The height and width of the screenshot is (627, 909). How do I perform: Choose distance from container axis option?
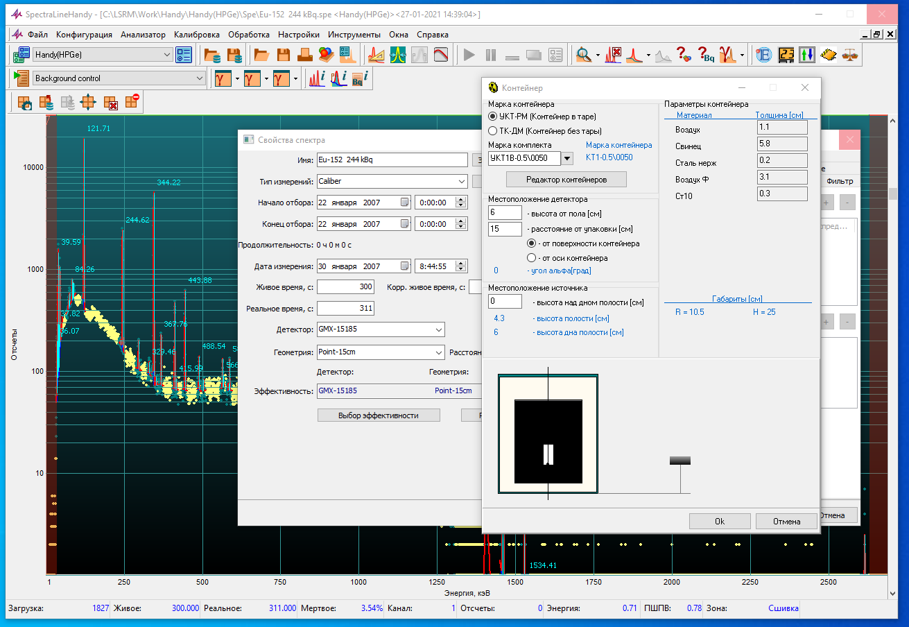point(532,258)
